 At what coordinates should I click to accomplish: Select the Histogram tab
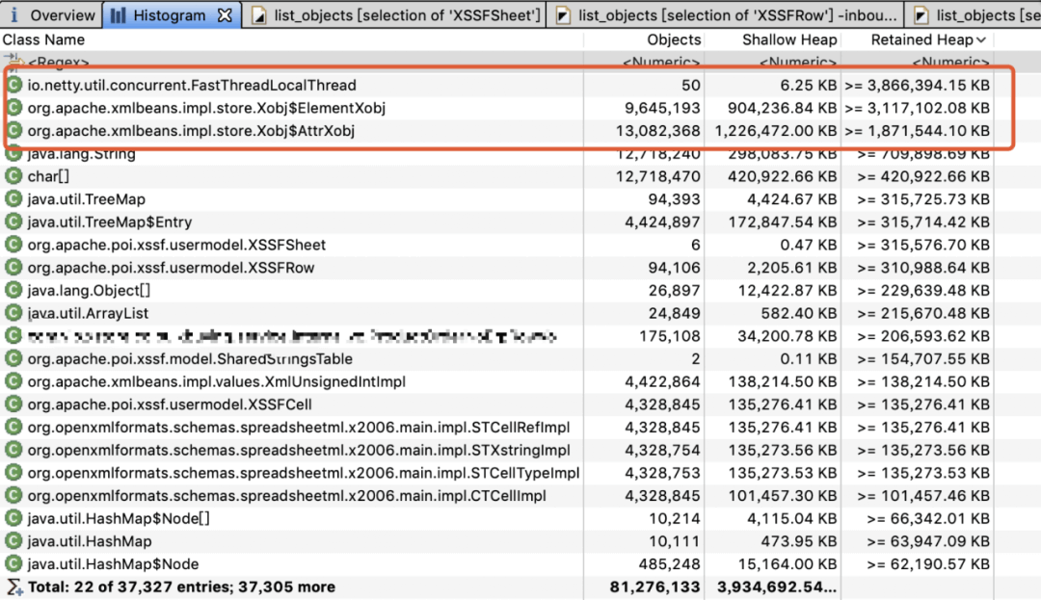point(170,14)
